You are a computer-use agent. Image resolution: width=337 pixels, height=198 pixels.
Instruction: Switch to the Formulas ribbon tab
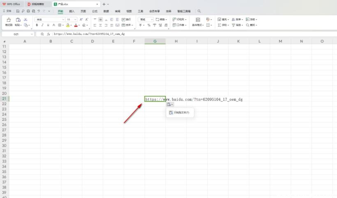(95, 11)
